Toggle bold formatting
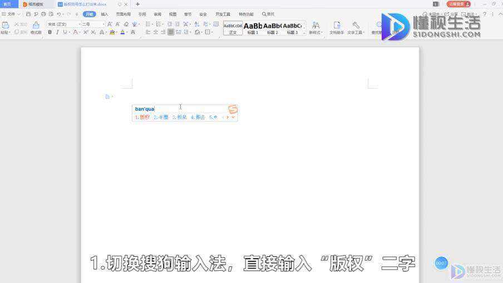 point(50,32)
